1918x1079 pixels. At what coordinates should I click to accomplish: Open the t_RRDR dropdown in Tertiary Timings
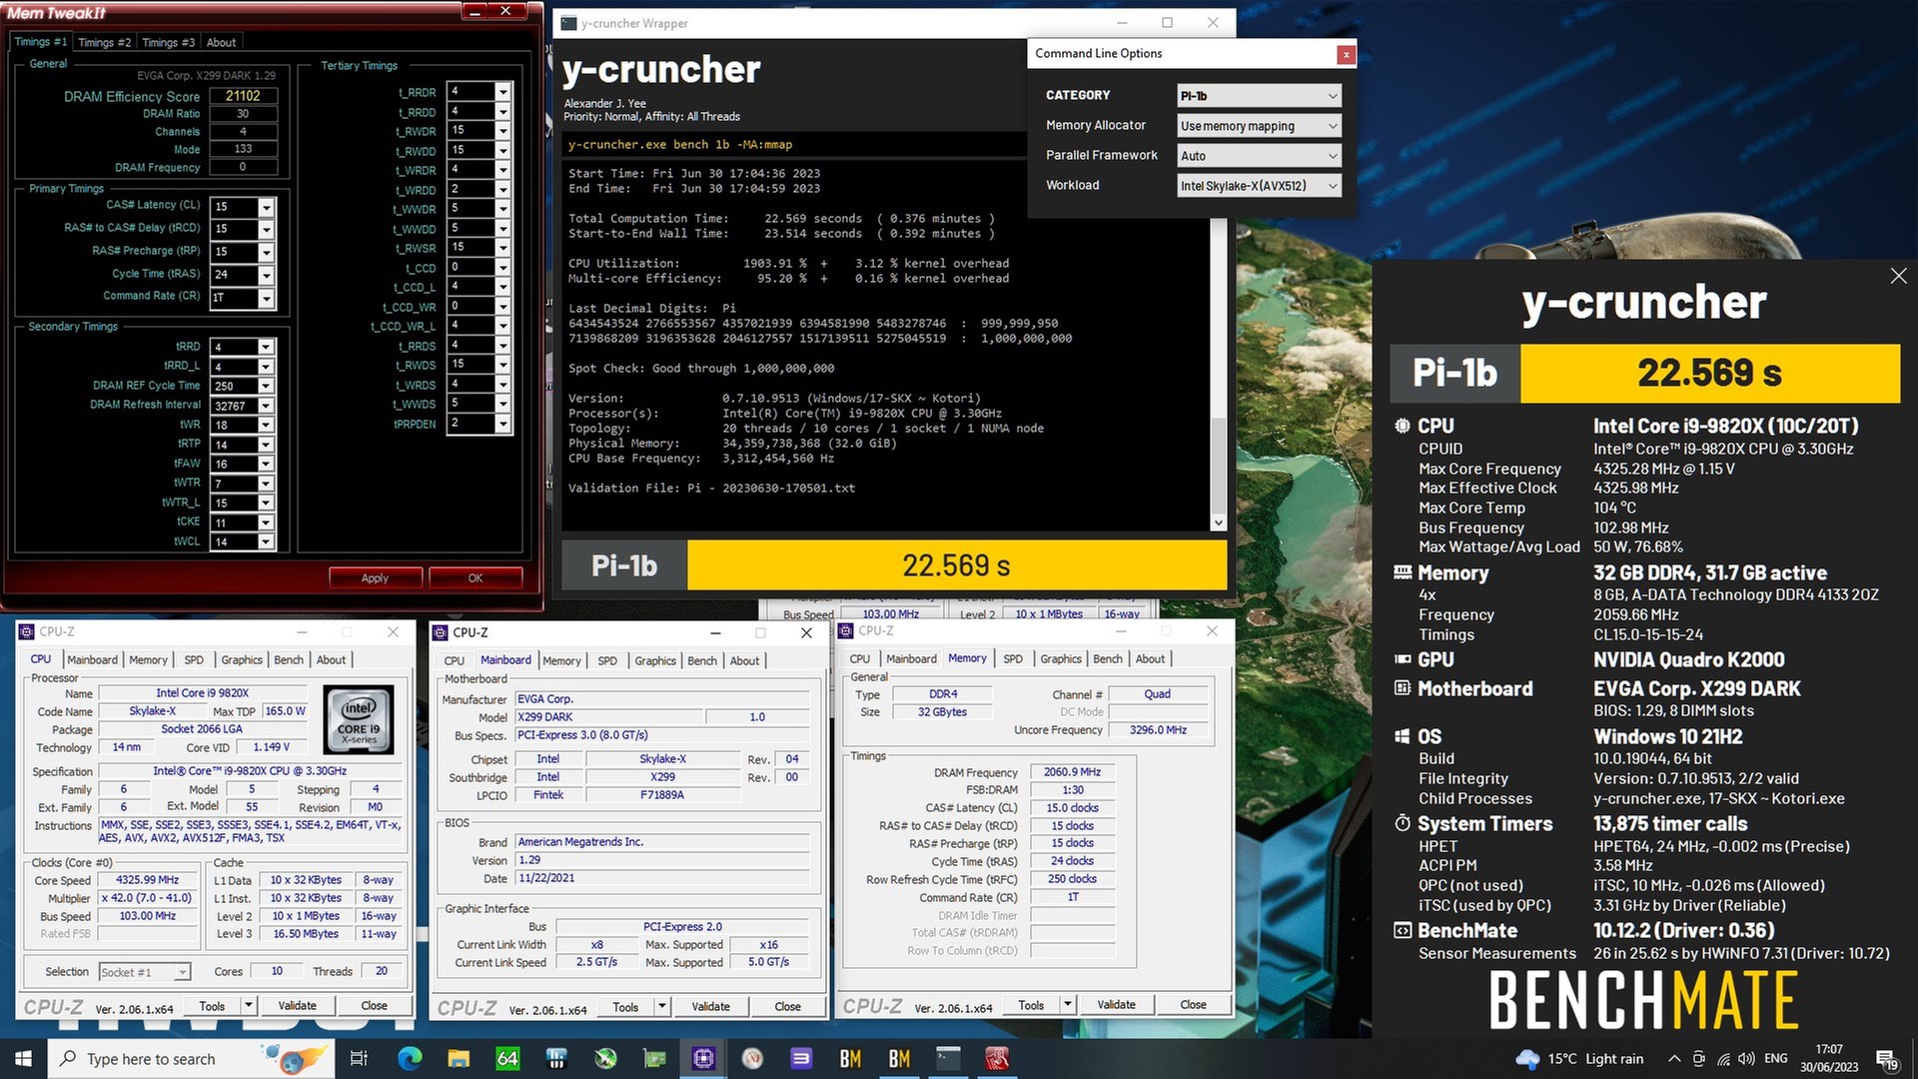tap(502, 92)
